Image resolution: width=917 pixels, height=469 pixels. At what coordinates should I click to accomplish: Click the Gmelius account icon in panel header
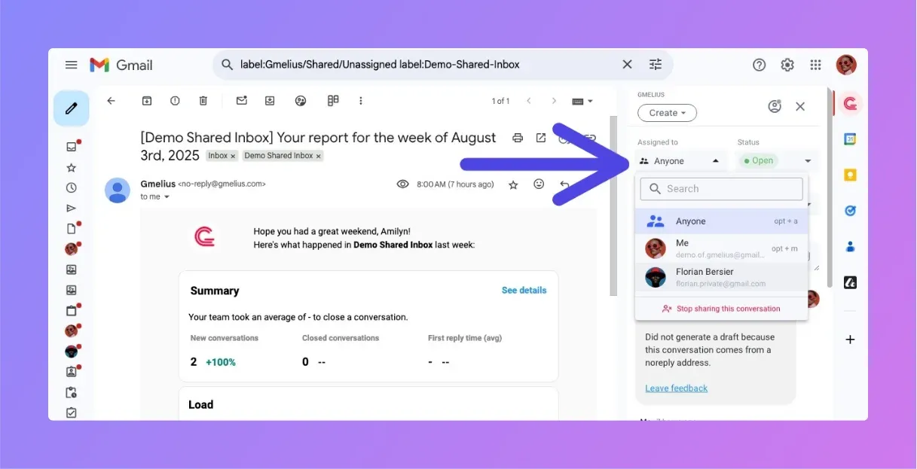tap(775, 107)
